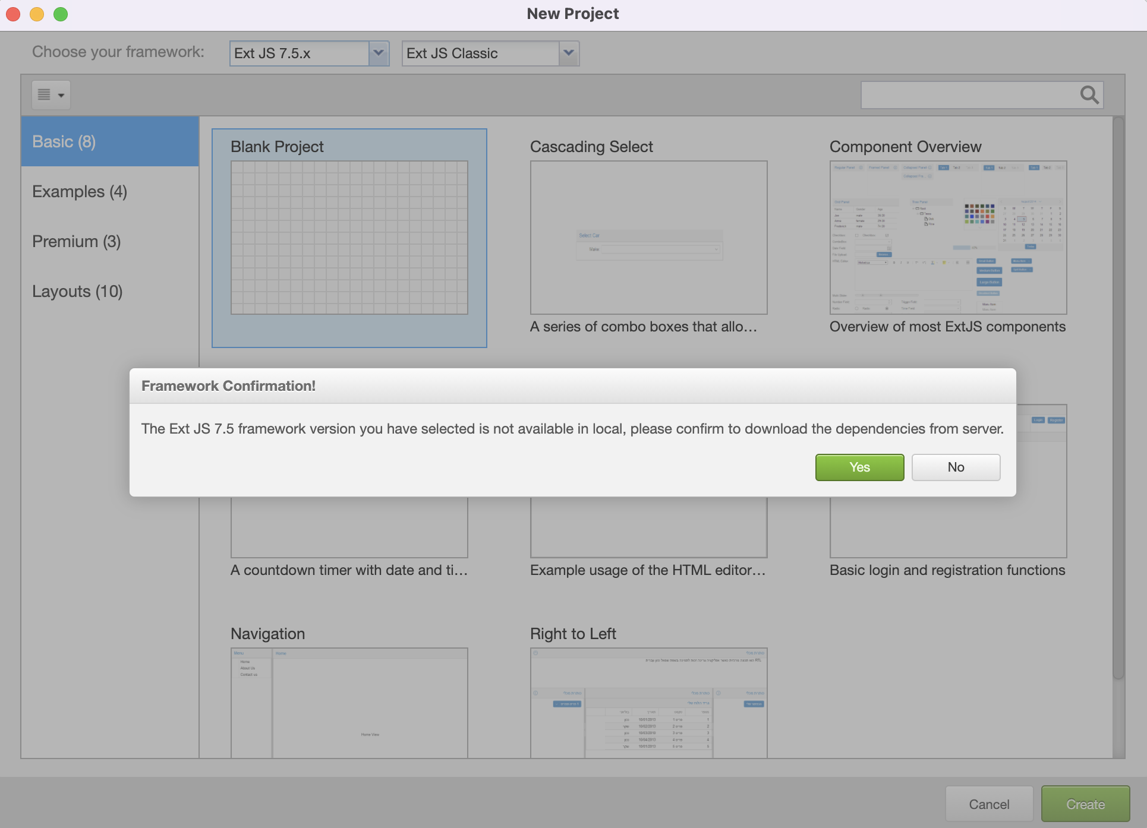The image size is (1147, 828).
Task: Choose the Right to Left thumbnail
Action: [649, 703]
